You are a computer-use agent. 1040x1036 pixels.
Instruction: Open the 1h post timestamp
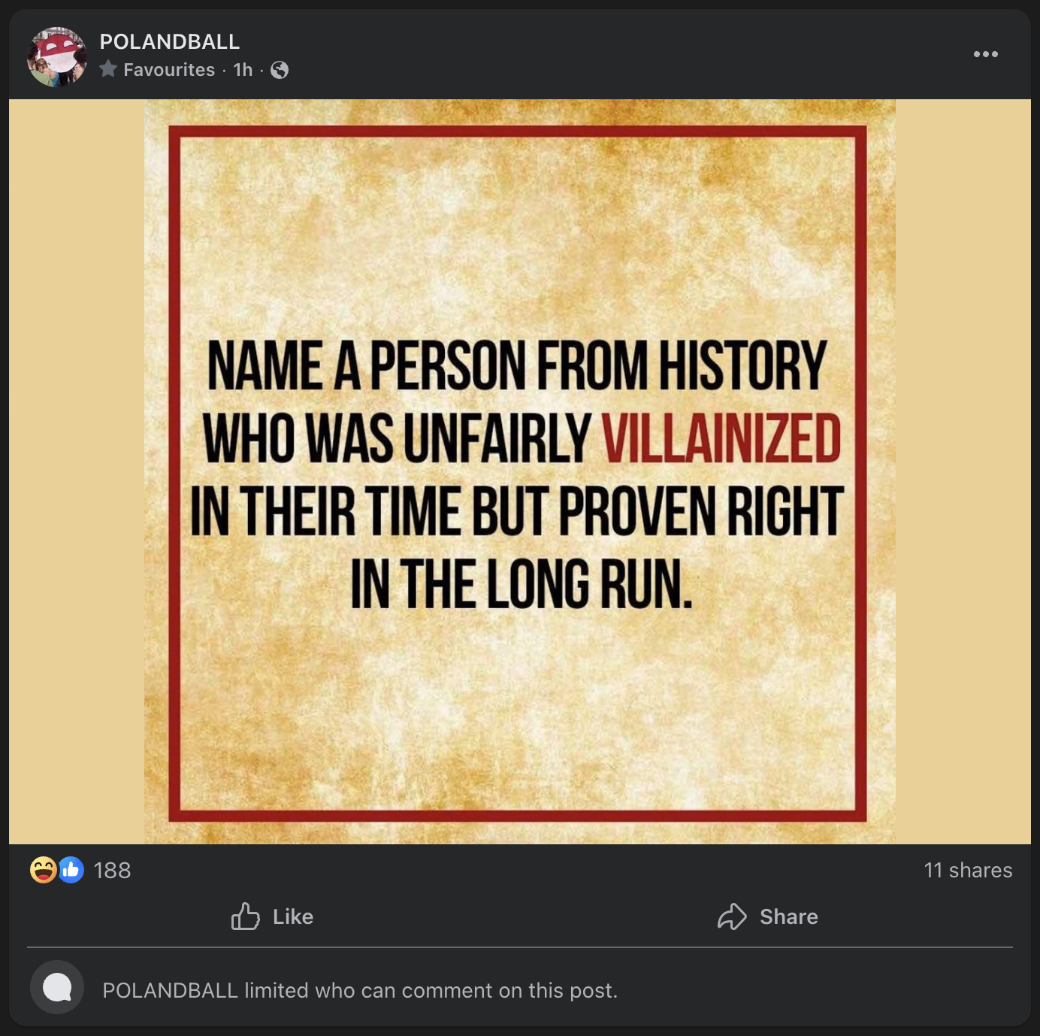tap(243, 70)
